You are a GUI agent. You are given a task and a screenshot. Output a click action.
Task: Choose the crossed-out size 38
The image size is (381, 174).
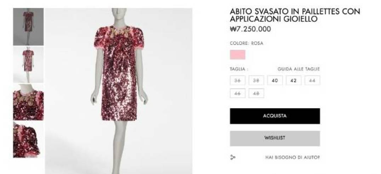coord(256,80)
